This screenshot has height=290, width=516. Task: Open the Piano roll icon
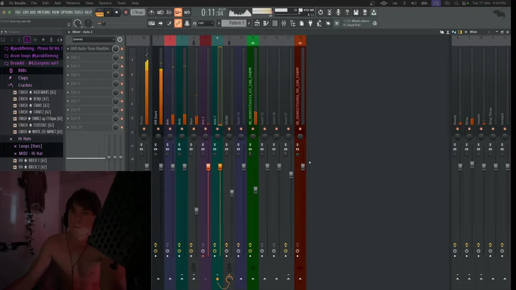point(266,23)
